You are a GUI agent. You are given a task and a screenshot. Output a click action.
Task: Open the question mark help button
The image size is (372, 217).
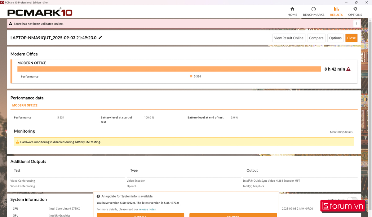coord(356,24)
